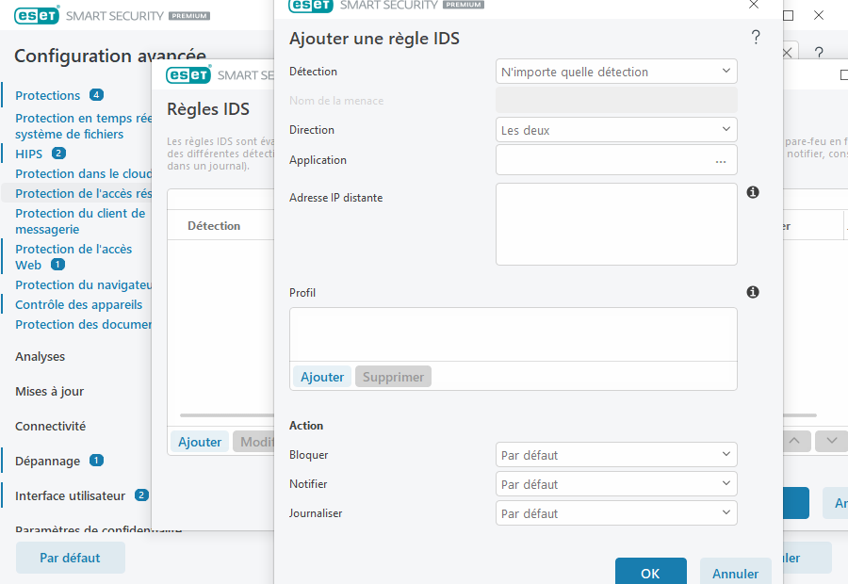Click OK to confirm the new IDS rule
Viewport: 848px width, 584px height.
coord(650,572)
